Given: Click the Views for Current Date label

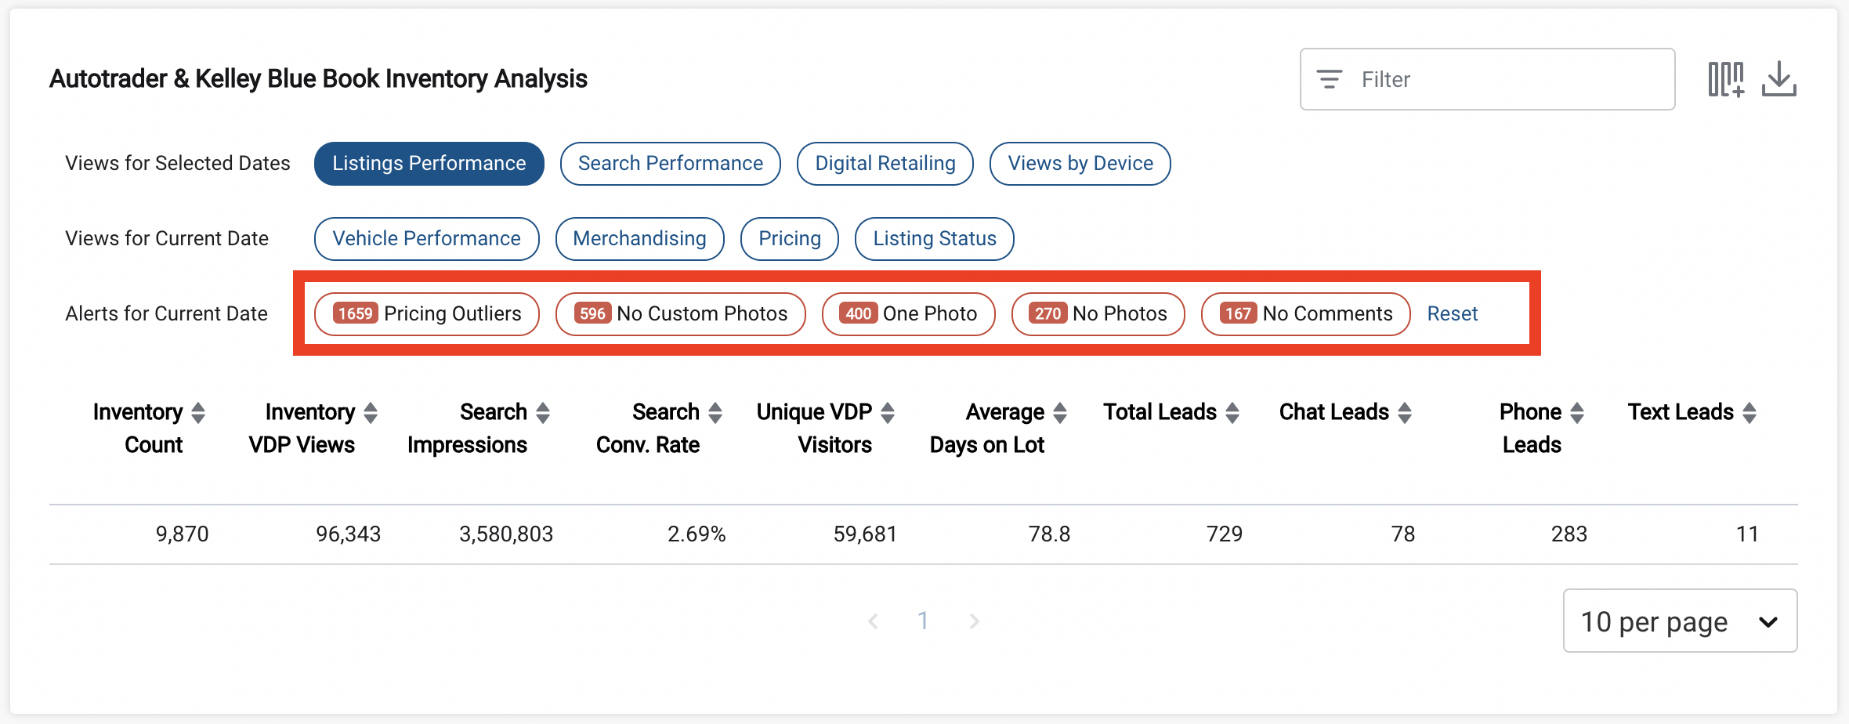Looking at the screenshot, I should click(167, 239).
